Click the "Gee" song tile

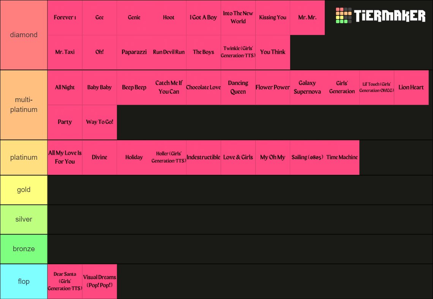100,17
